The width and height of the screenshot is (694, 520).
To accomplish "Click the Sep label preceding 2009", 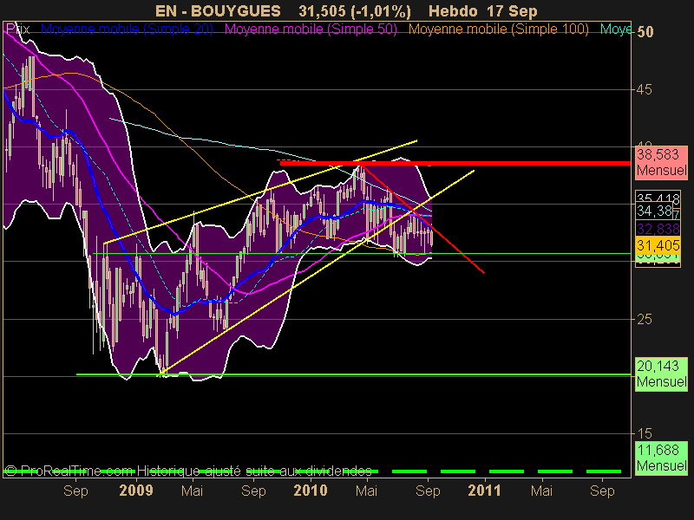I will tap(75, 491).
